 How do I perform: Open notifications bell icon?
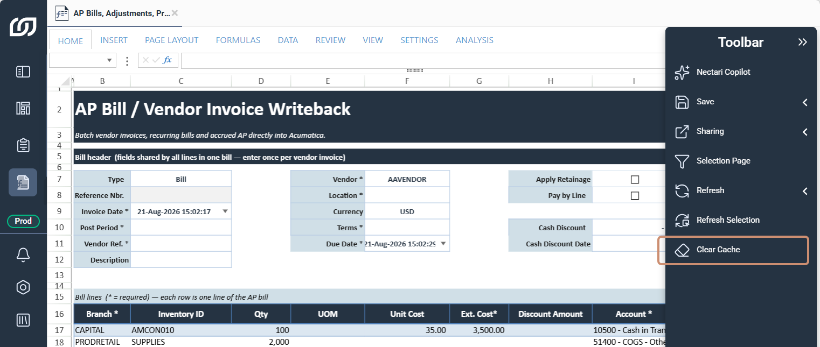23,255
